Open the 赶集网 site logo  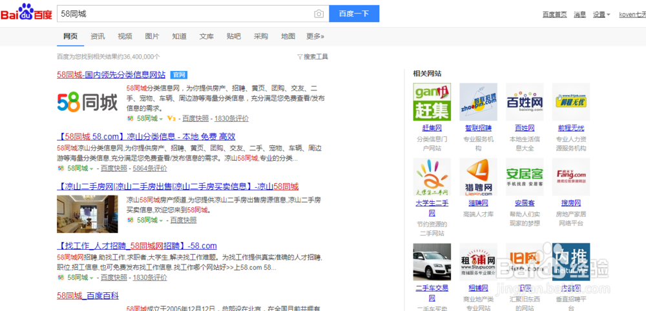(x=432, y=102)
